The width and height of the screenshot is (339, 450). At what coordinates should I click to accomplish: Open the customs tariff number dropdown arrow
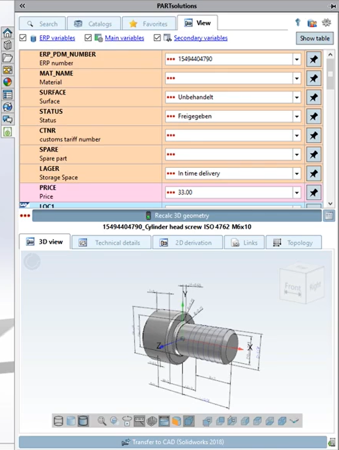coord(297,135)
